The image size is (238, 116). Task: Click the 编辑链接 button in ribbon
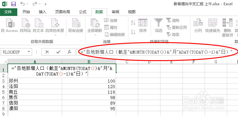click(115, 35)
